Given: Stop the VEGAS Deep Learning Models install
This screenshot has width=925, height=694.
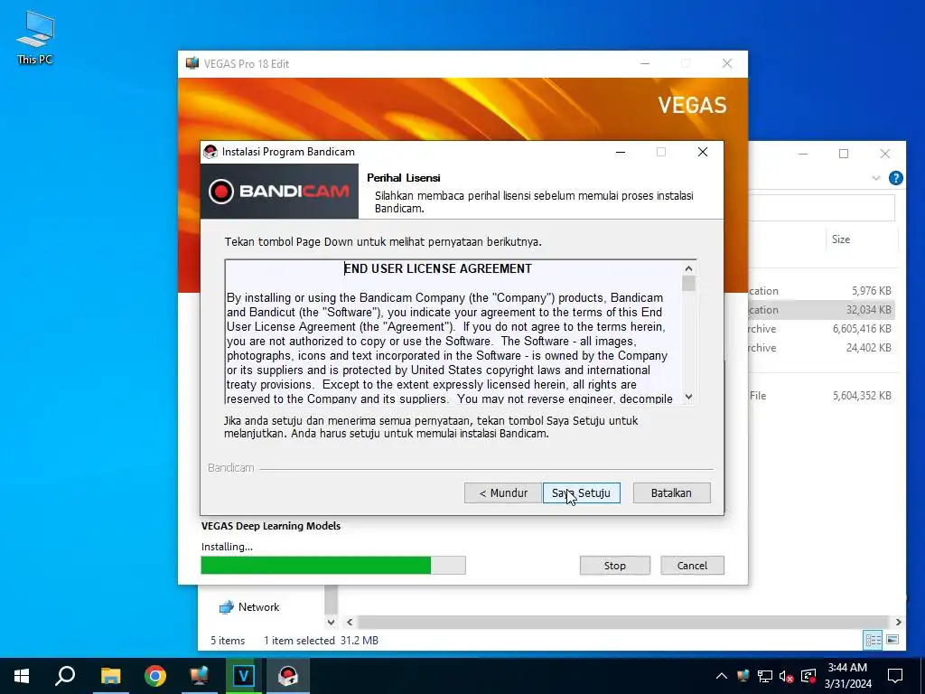Looking at the screenshot, I should [614, 566].
